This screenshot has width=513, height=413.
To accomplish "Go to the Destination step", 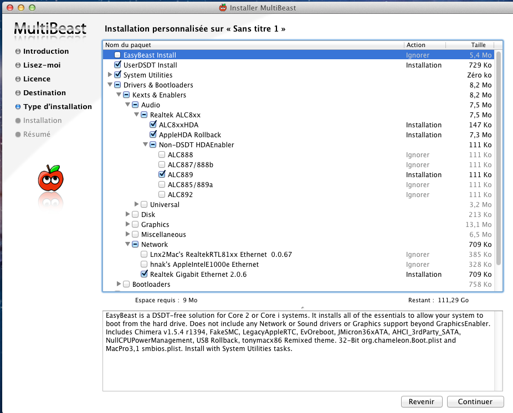I will (44, 93).
